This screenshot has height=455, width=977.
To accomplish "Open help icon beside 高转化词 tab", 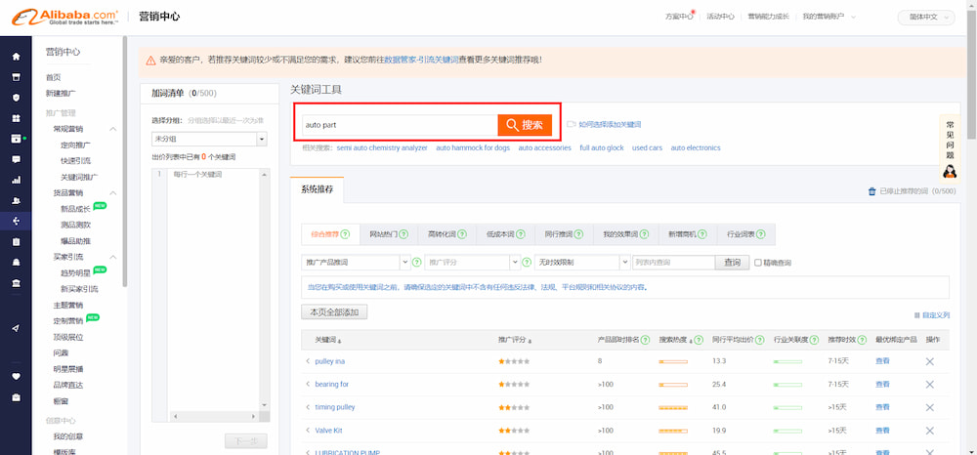I will tap(462, 234).
